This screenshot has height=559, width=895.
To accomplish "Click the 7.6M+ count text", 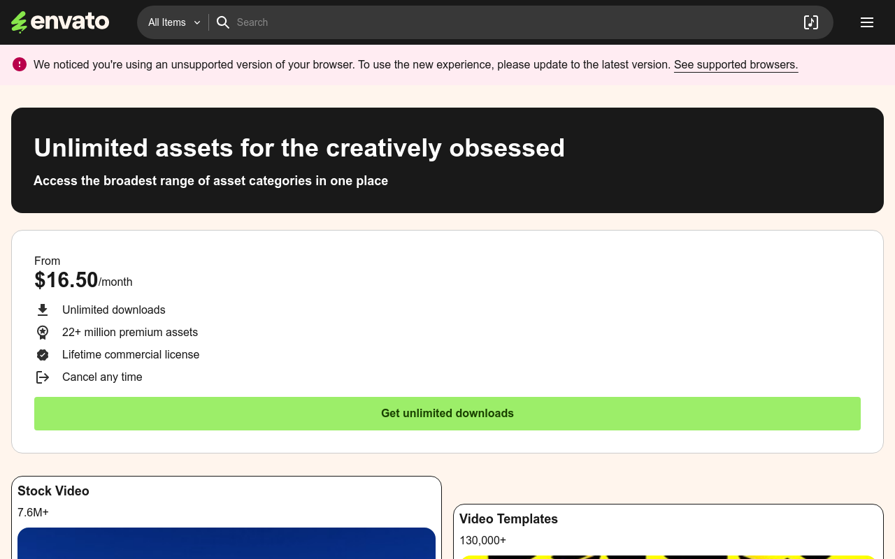I will (x=33, y=512).
